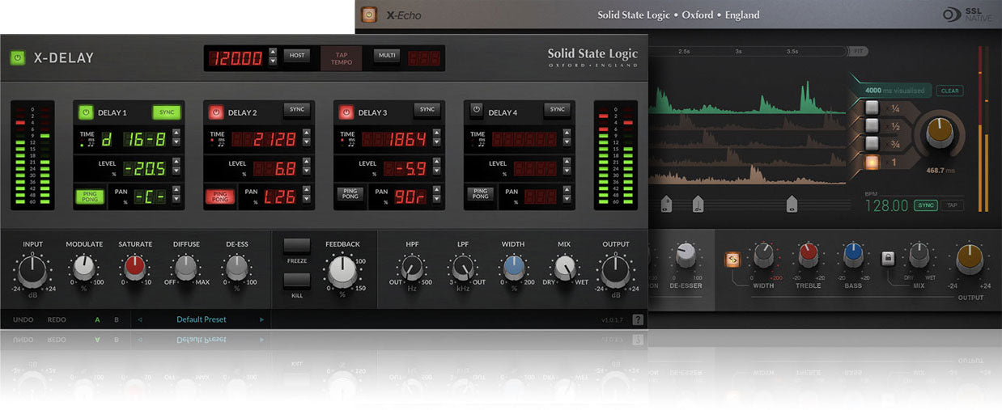Toggle the X-Delay plugin power button
1002x410 pixels.
(18, 57)
